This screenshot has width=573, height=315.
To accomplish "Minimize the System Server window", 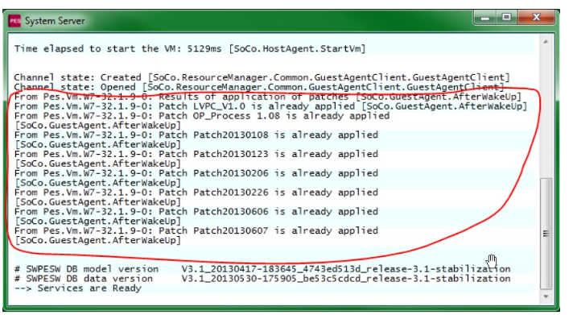I will pyautogui.click(x=484, y=18).
